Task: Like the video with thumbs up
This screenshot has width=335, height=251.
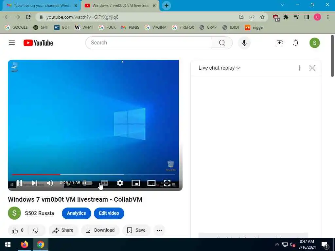Action: coord(18,230)
